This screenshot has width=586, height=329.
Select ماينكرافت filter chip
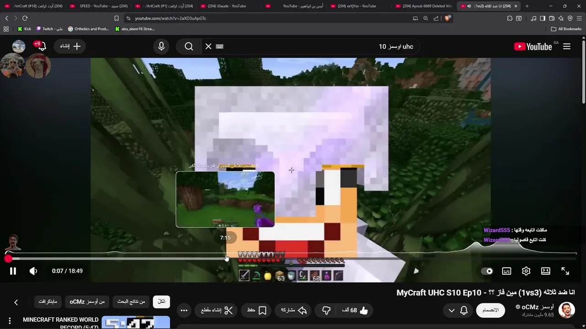tap(48, 302)
